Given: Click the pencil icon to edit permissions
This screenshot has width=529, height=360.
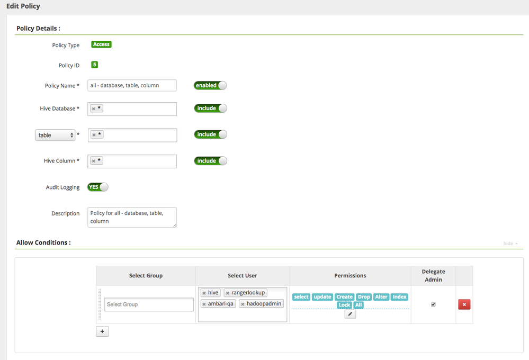Looking at the screenshot, I should tap(349, 314).
